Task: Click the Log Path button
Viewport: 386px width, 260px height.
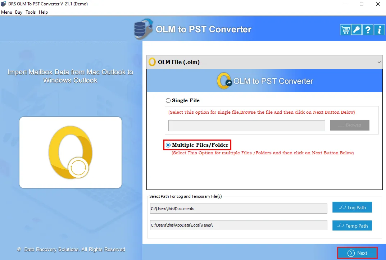Action: 352,207
